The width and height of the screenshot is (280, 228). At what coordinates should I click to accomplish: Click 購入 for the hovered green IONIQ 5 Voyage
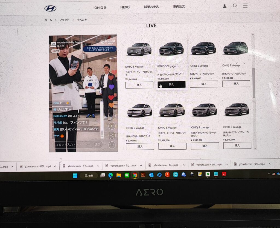pyautogui.click(x=171, y=84)
